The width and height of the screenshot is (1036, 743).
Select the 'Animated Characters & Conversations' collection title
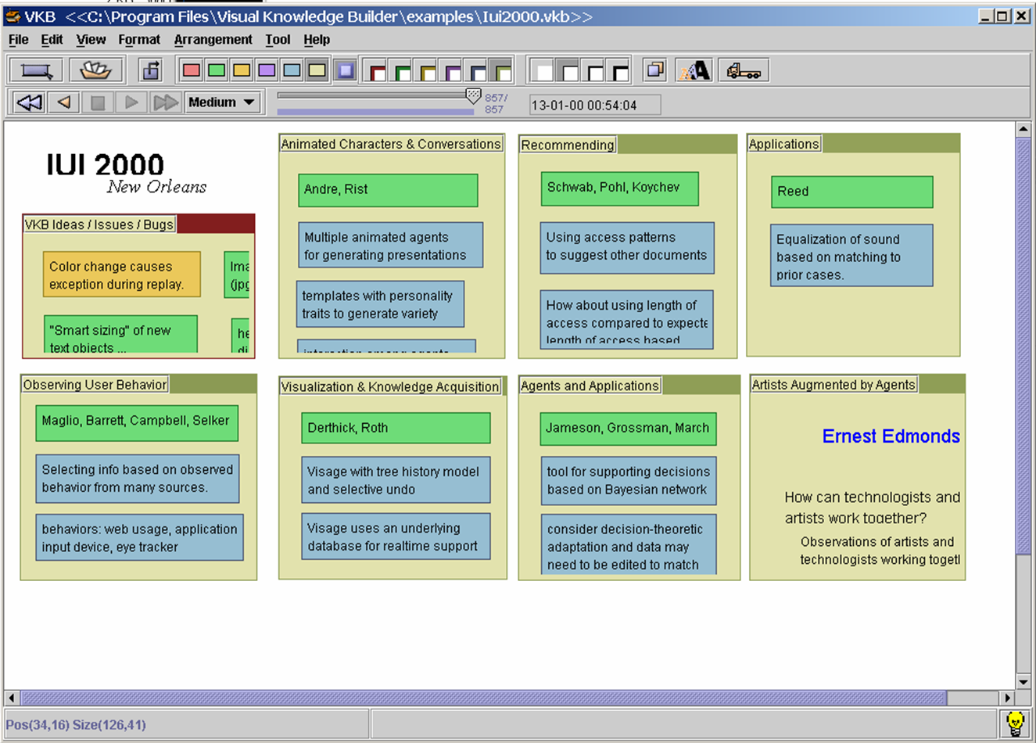(x=391, y=144)
